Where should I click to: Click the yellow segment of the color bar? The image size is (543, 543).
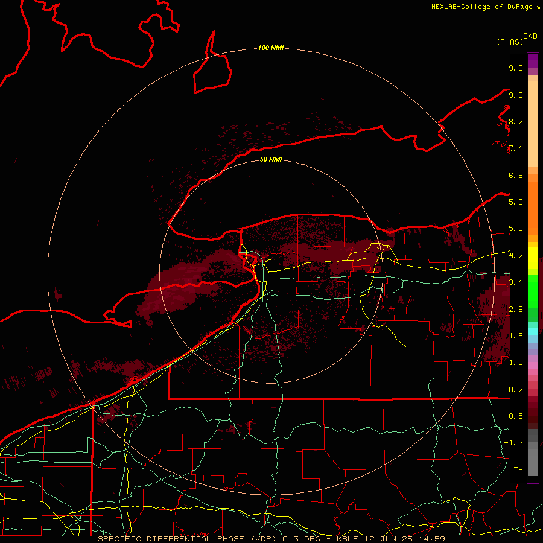tap(533, 258)
